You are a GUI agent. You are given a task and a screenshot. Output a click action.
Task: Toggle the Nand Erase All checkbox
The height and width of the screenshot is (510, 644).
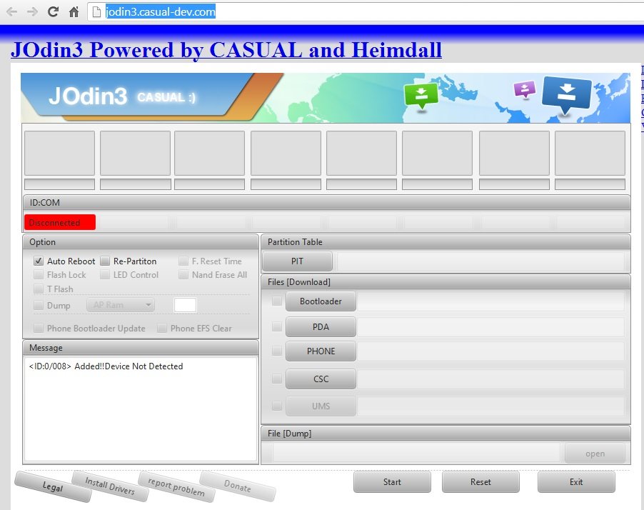pos(183,275)
